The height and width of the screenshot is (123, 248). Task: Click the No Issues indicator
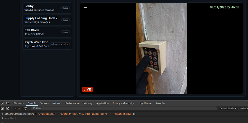click(x=244, y=108)
